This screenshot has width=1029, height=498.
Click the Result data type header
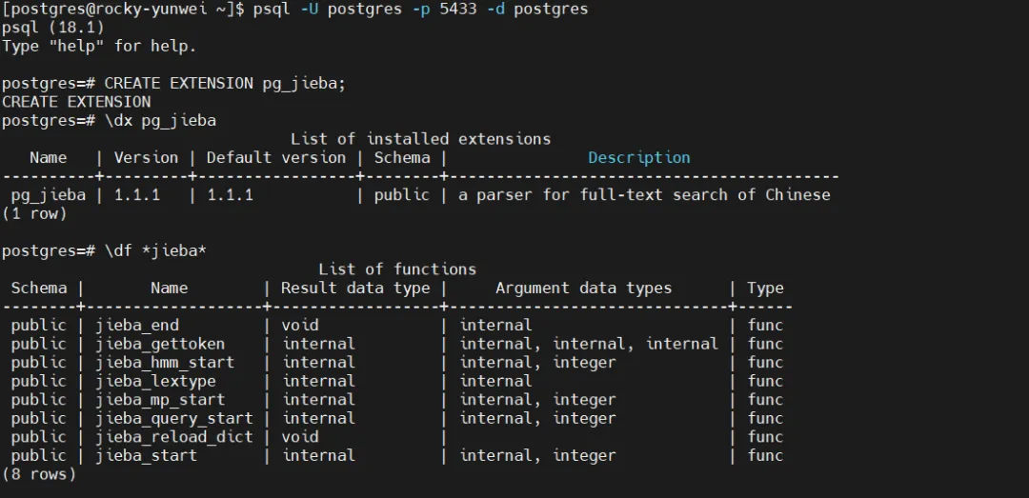coord(355,289)
